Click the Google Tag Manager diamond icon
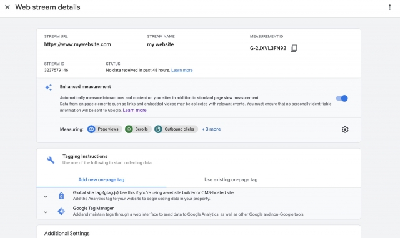The image size is (400, 238). (x=61, y=211)
